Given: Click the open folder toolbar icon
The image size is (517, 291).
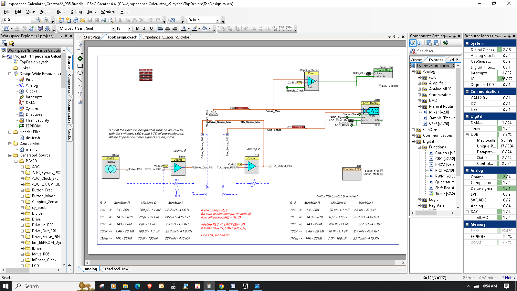Looking at the screenshot, I should 83,20.
